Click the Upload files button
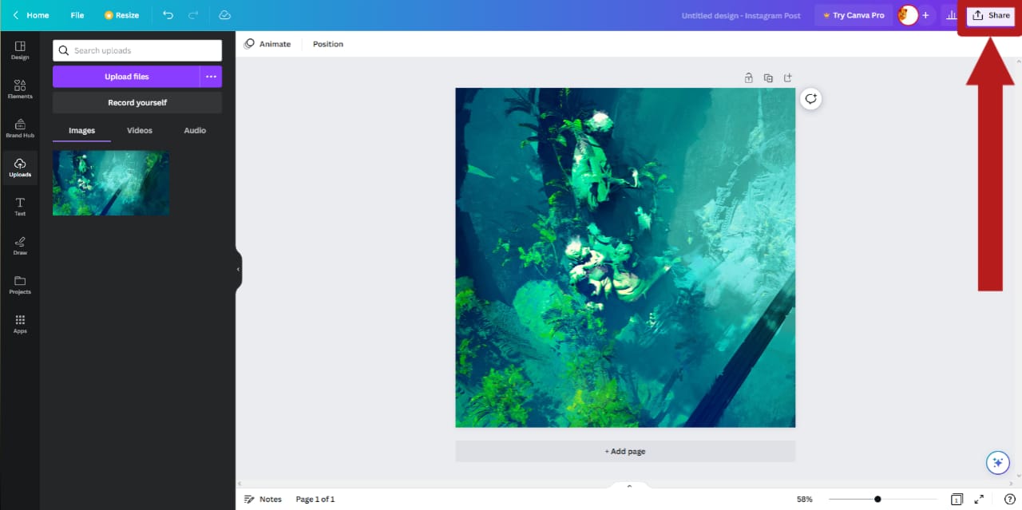Screen dimensions: 1022x510 coord(126,77)
